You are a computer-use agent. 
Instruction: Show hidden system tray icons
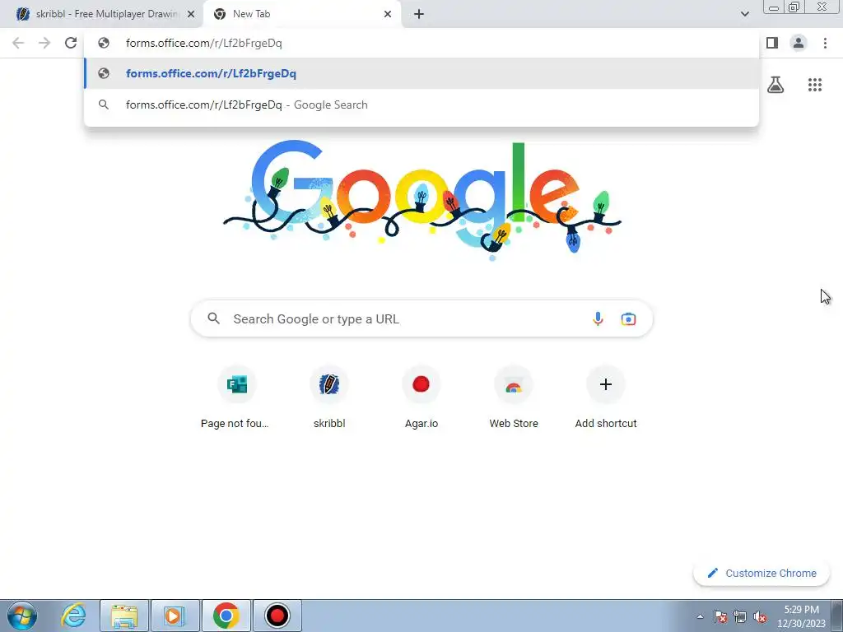tap(700, 617)
